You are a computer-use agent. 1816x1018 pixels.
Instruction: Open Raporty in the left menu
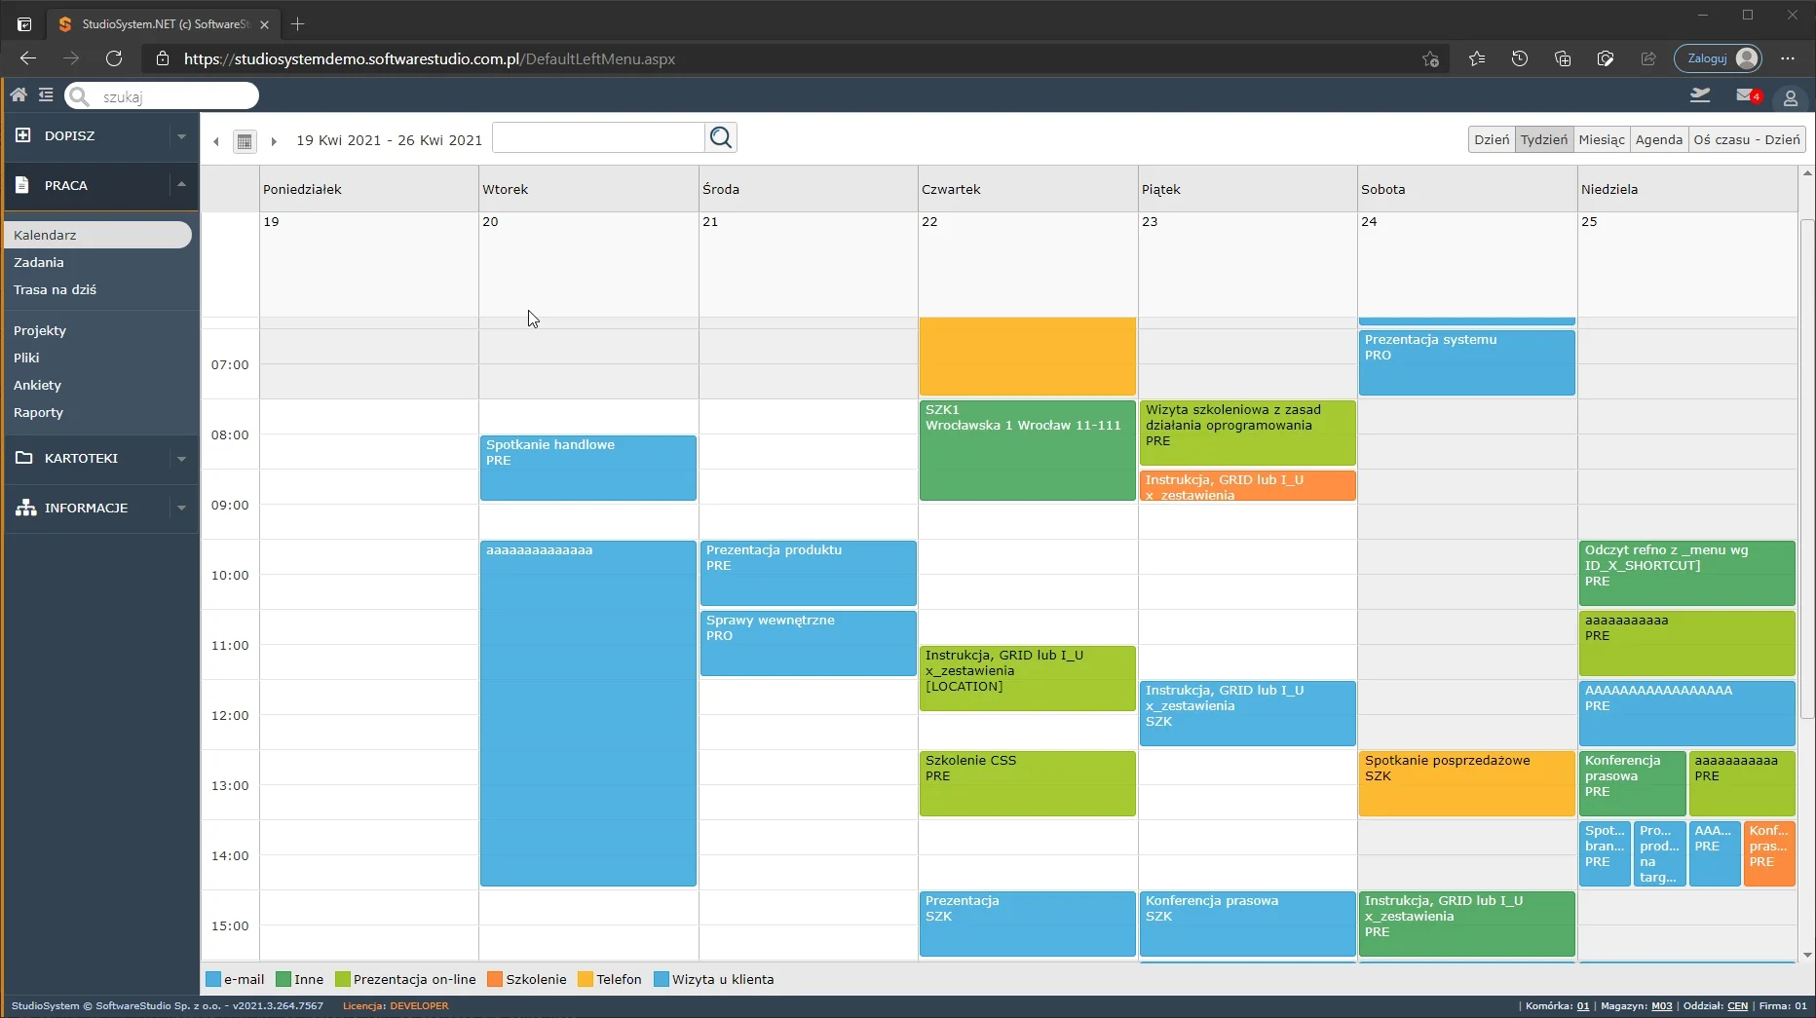[x=38, y=412]
